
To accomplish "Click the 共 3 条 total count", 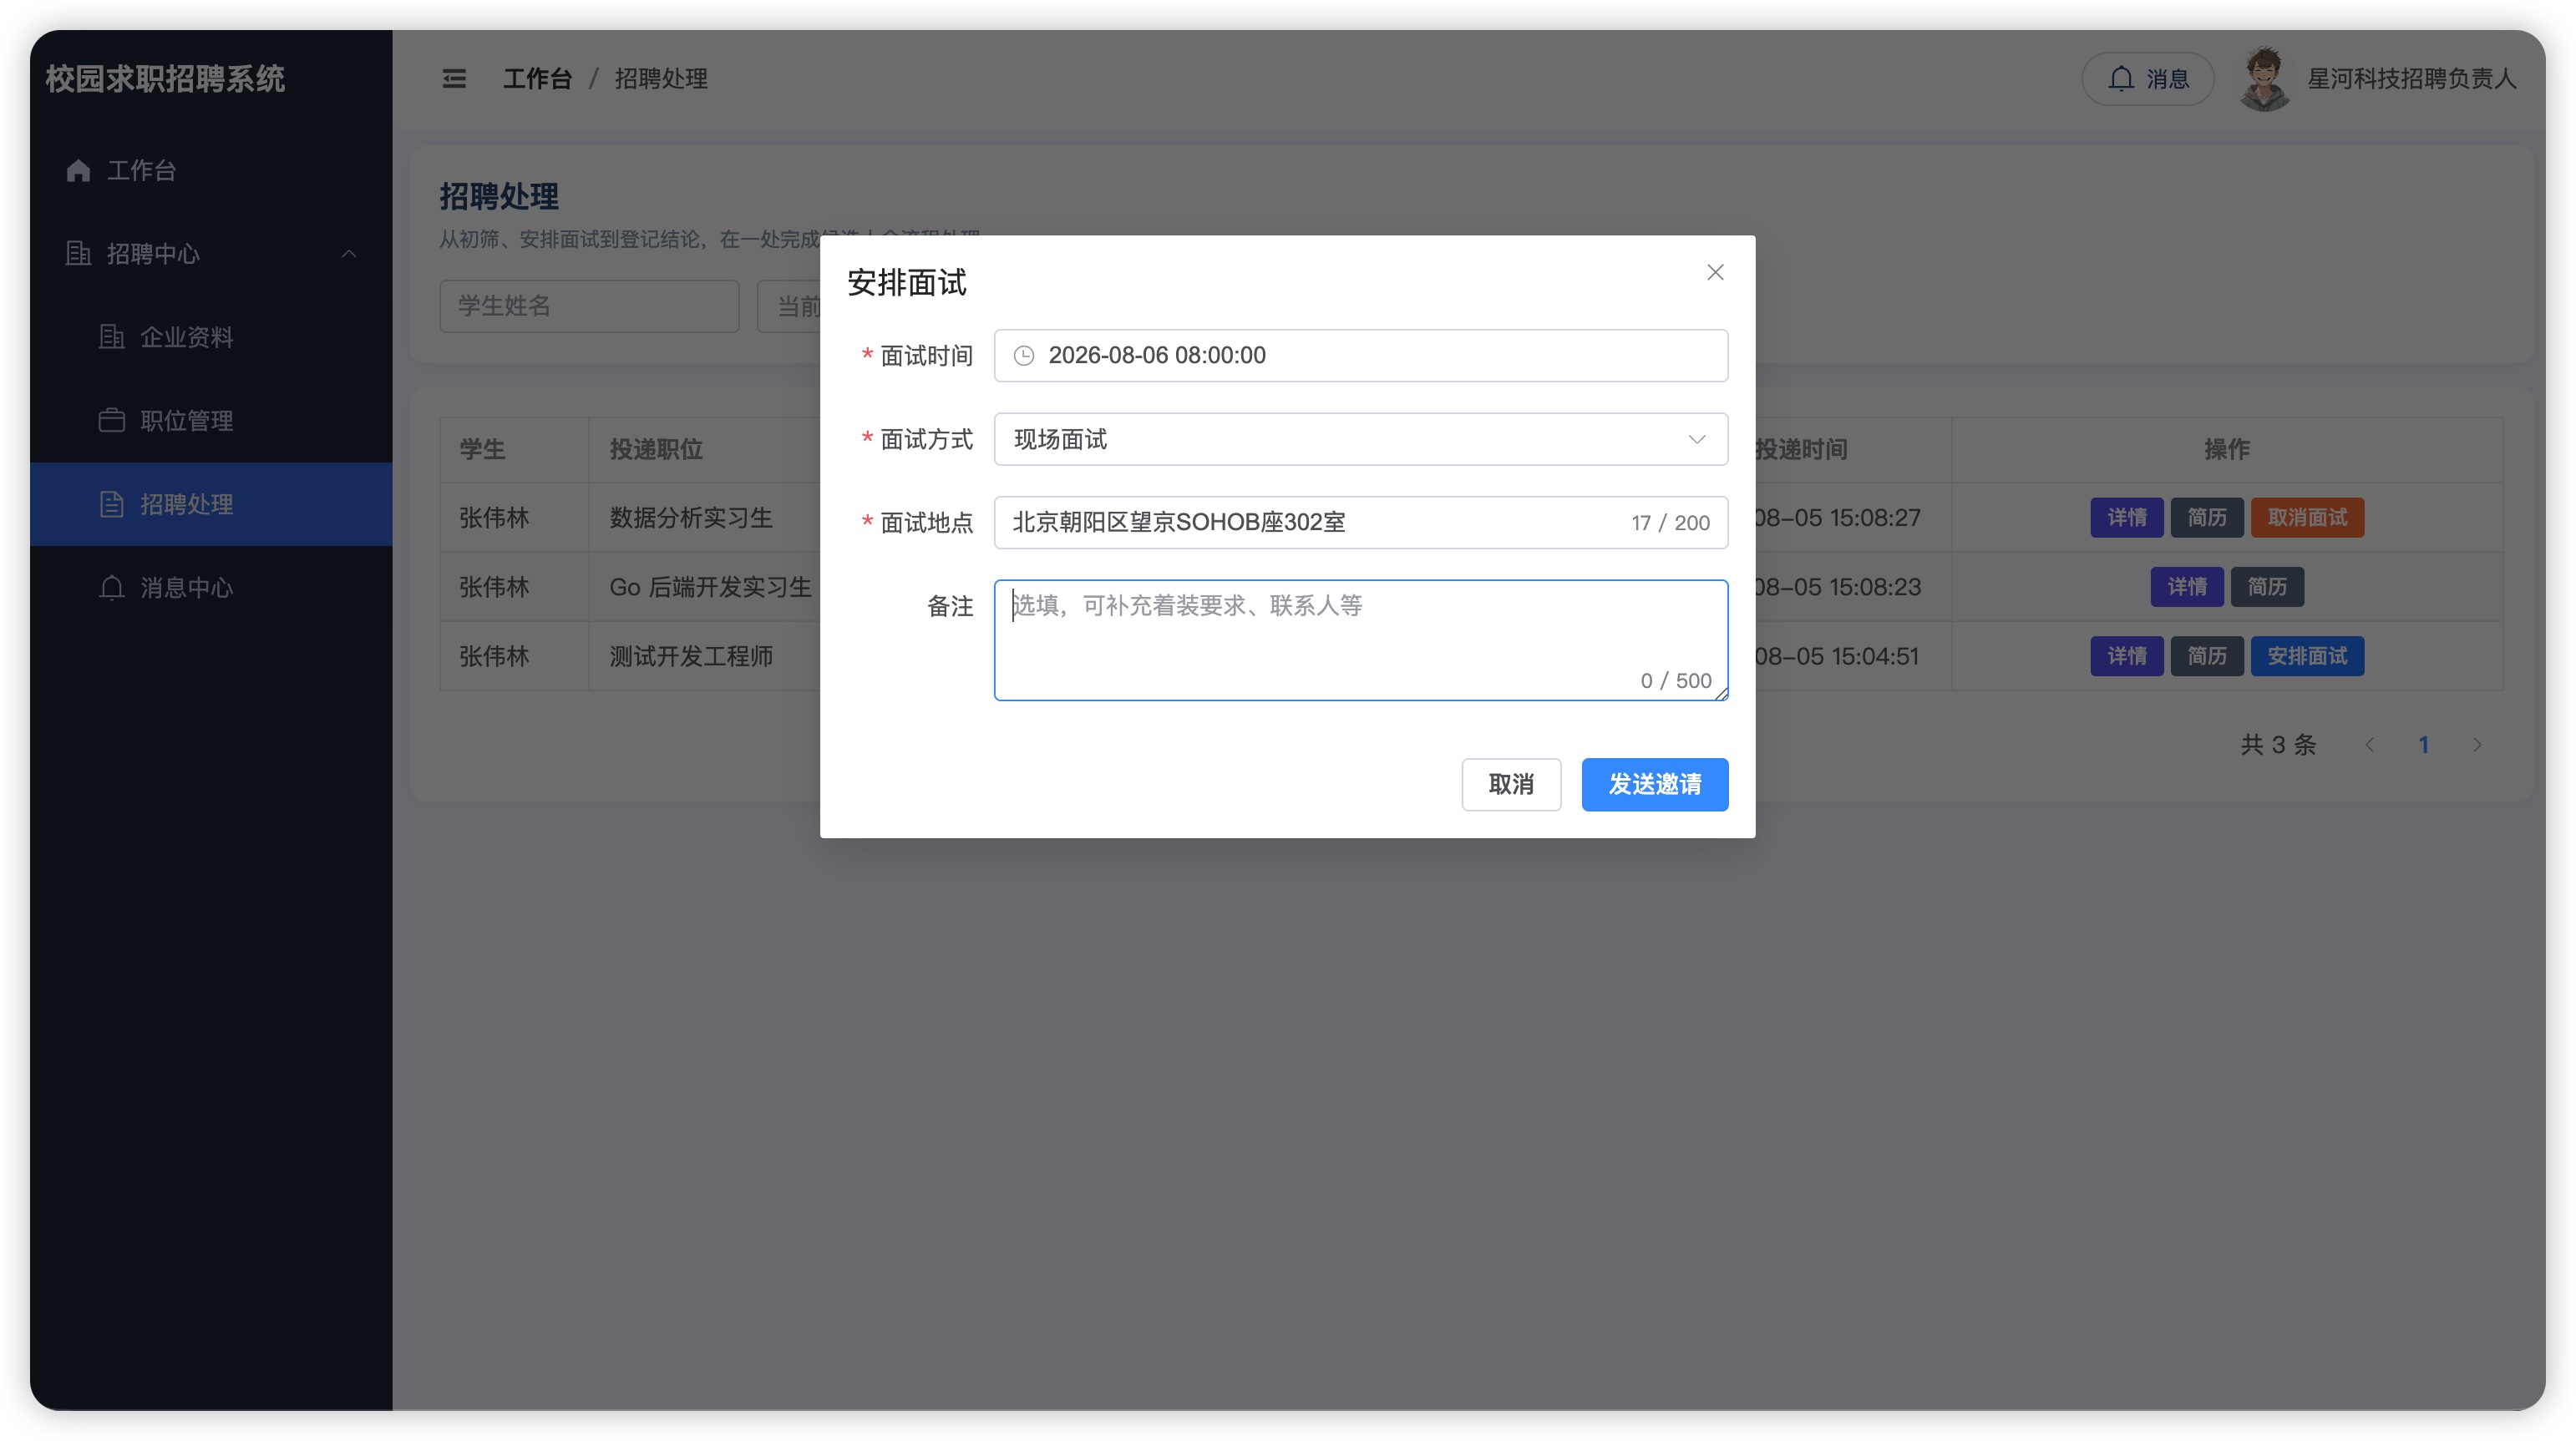I will [x=2278, y=745].
